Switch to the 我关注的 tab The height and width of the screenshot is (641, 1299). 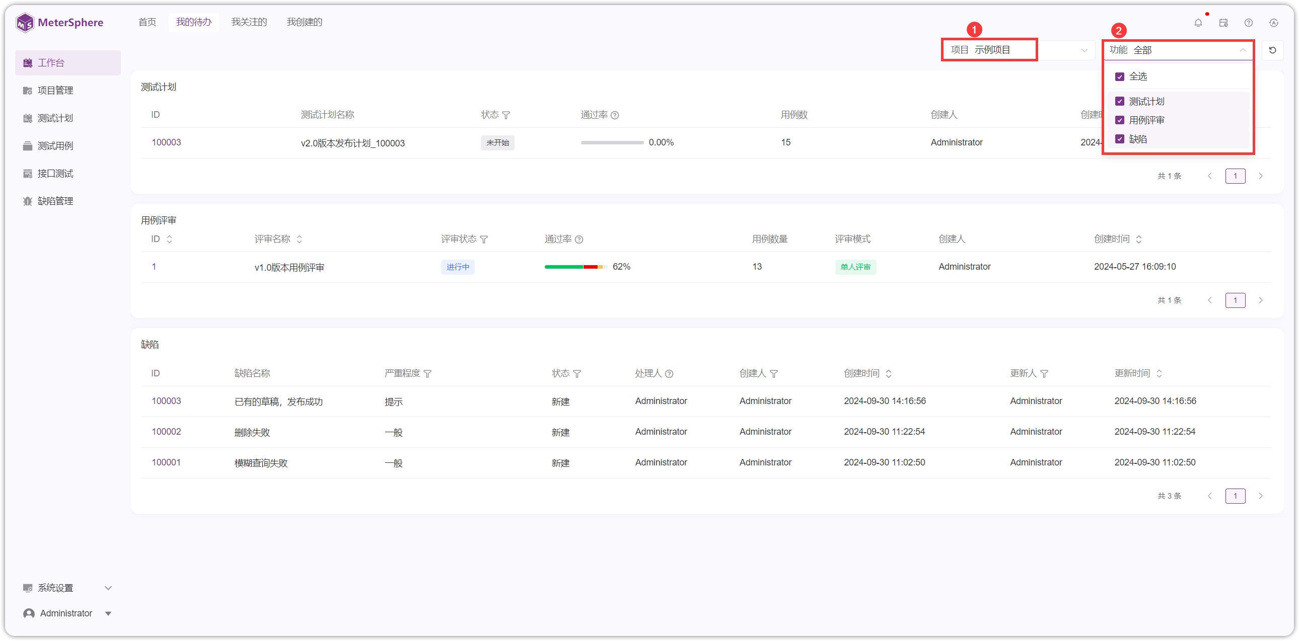(x=249, y=22)
